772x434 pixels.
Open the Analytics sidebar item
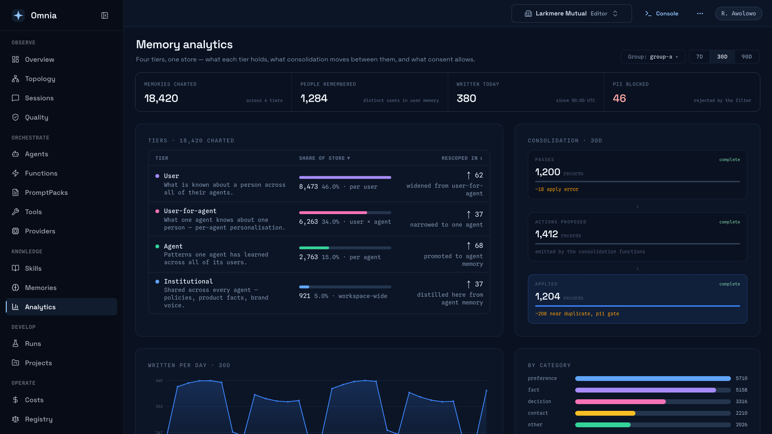point(61,307)
